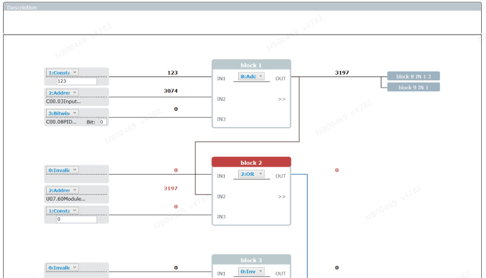Viewport: 486px width, 278px height.
Task: Open the 1:Constant dropdown above the 123 field
Action: click(x=63, y=72)
